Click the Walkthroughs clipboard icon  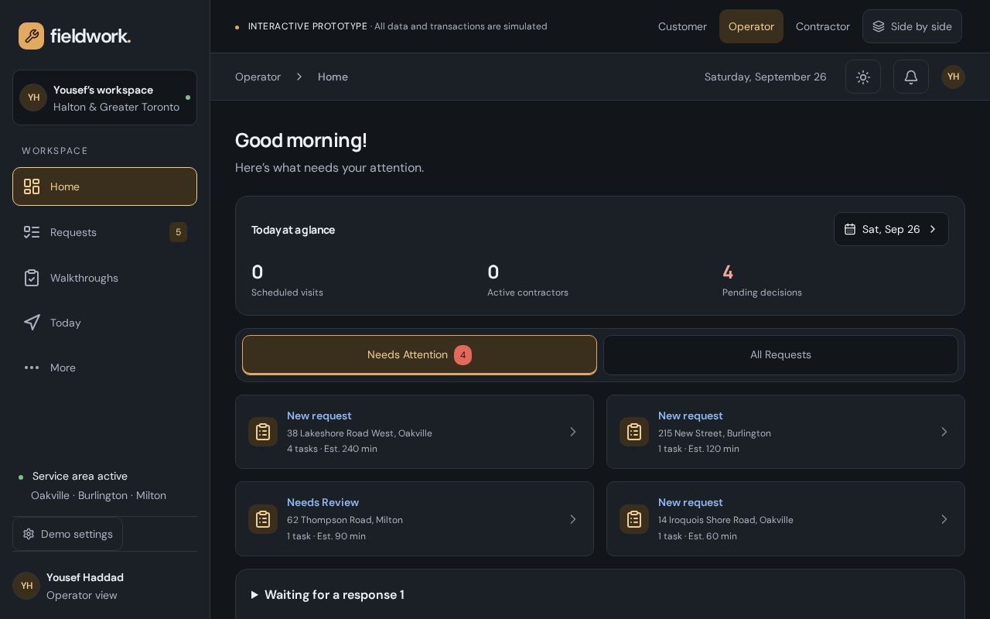pos(32,278)
